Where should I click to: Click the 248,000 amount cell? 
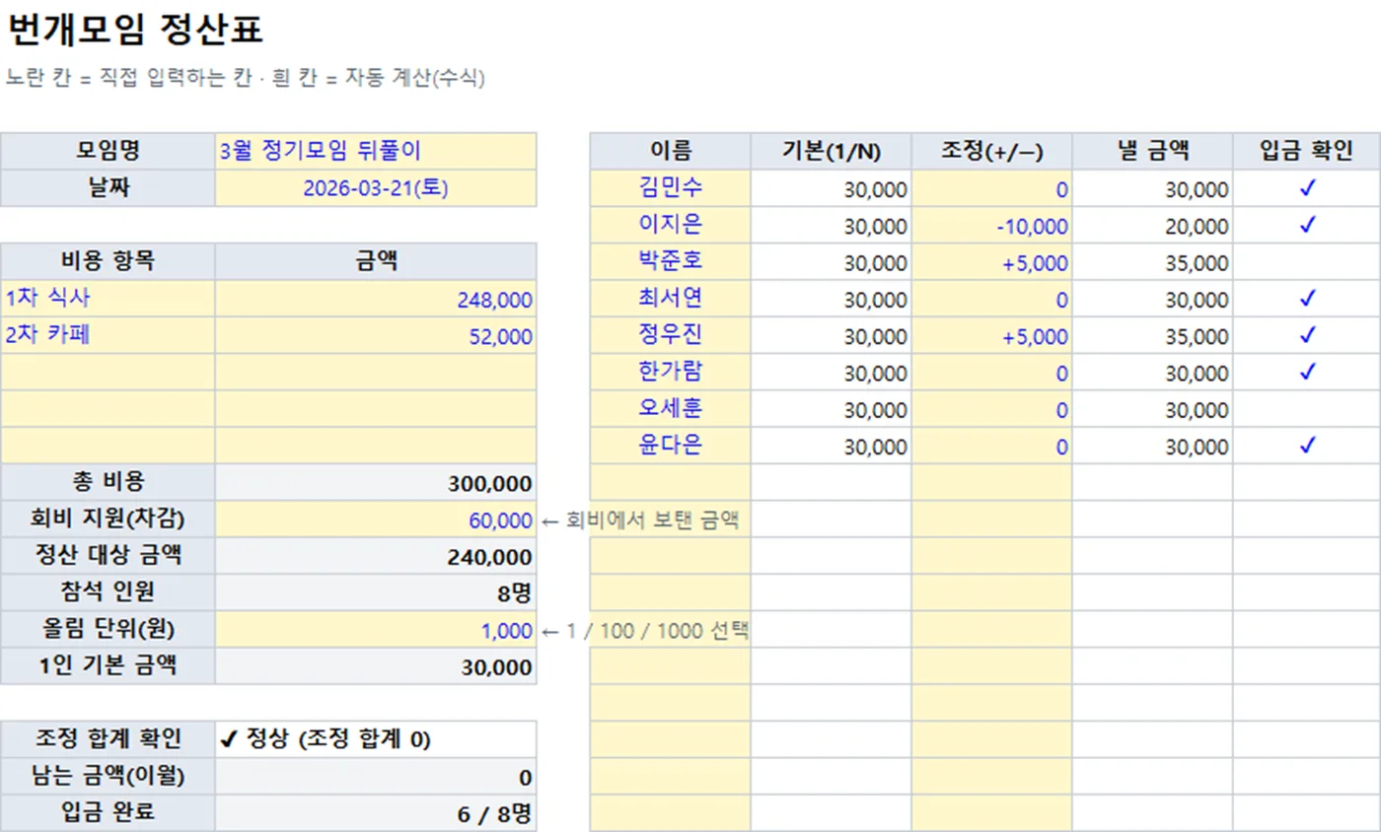coord(376,299)
